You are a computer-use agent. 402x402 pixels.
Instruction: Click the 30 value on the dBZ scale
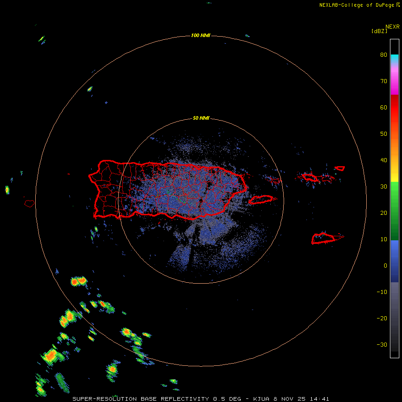pos(384,187)
